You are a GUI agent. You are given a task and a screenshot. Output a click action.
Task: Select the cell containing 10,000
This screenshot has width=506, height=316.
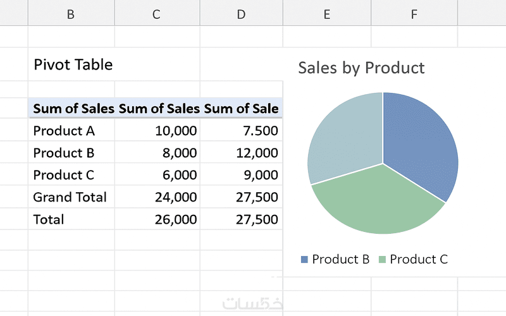point(176,131)
